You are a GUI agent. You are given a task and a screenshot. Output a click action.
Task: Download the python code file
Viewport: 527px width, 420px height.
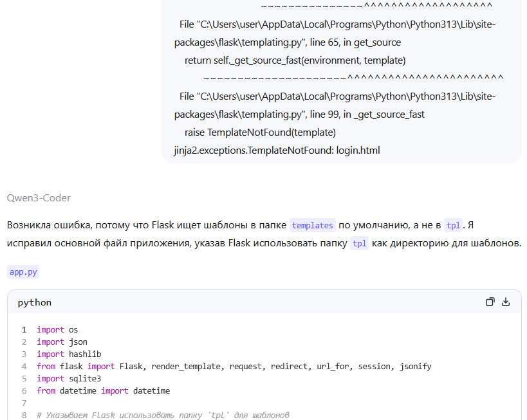506,302
